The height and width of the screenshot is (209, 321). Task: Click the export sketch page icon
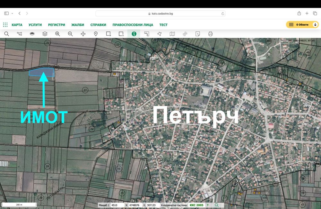[198, 34]
